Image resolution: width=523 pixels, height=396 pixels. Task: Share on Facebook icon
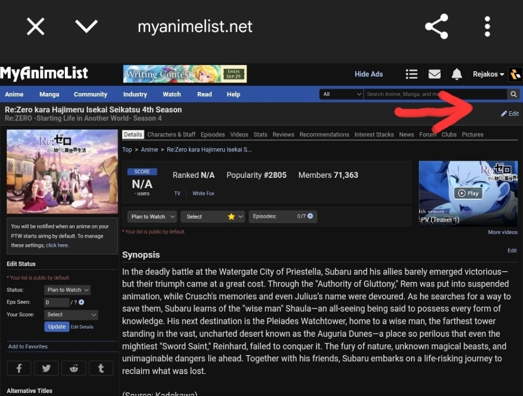[19, 368]
